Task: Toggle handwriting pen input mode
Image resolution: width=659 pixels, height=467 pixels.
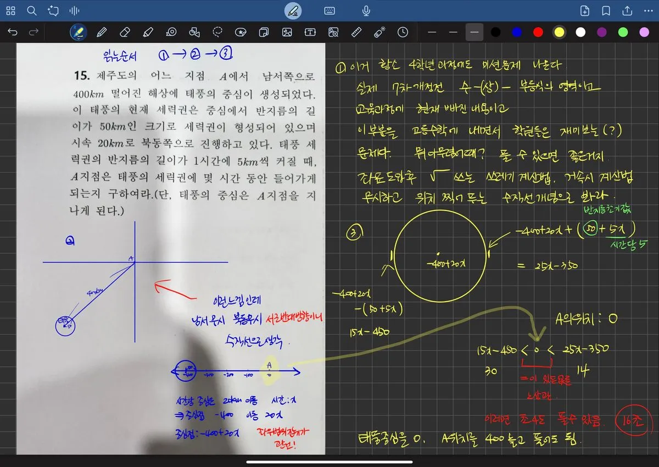Action: coord(293,10)
